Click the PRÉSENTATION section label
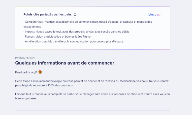This screenshot has height=115, width=192. coord(25,58)
